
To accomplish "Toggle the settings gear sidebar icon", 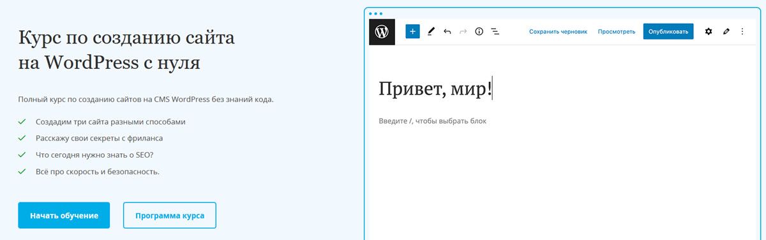I will pos(709,31).
